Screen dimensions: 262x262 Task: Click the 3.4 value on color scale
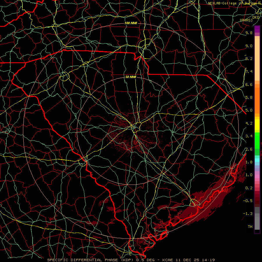click(249, 136)
